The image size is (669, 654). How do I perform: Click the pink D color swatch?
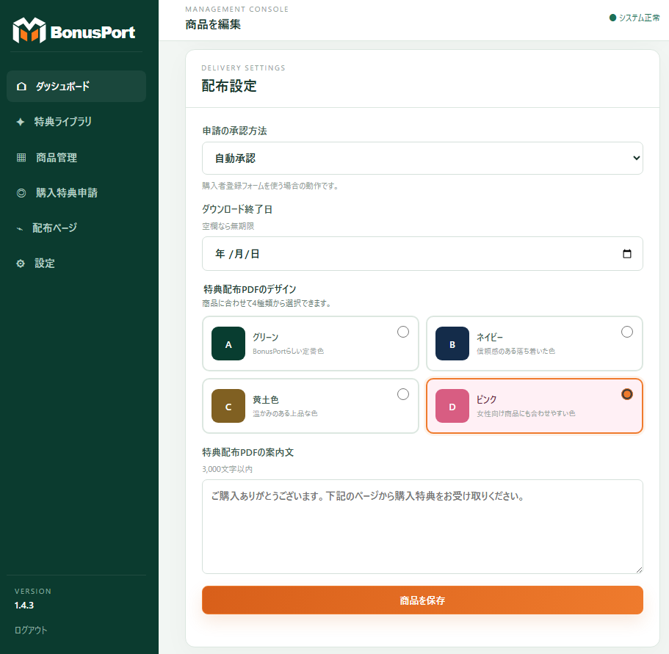452,406
